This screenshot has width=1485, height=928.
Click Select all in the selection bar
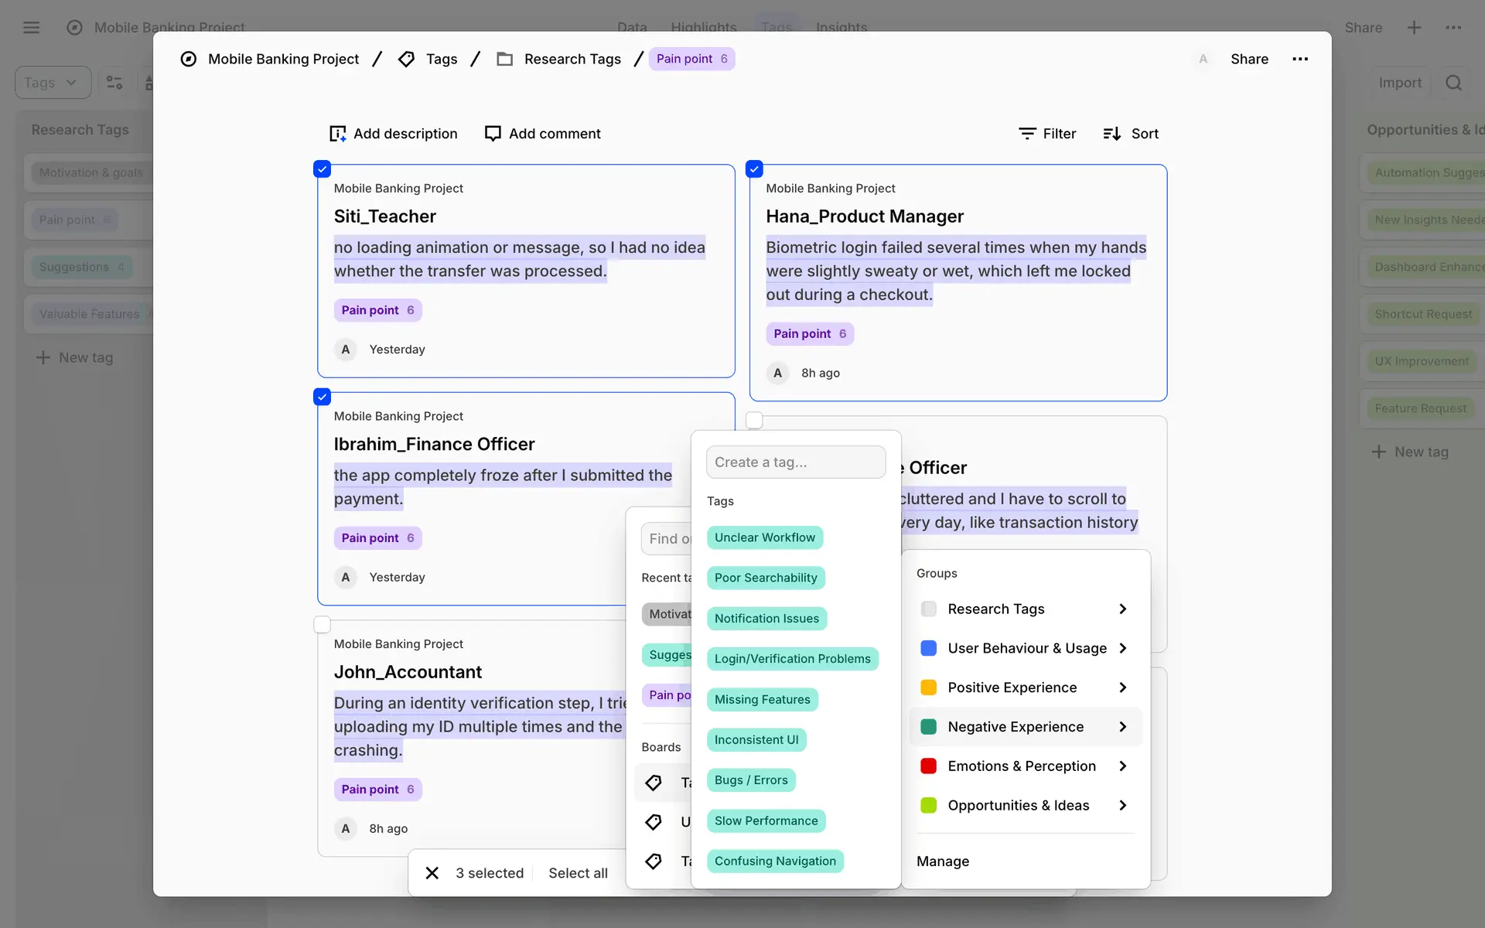click(x=578, y=873)
